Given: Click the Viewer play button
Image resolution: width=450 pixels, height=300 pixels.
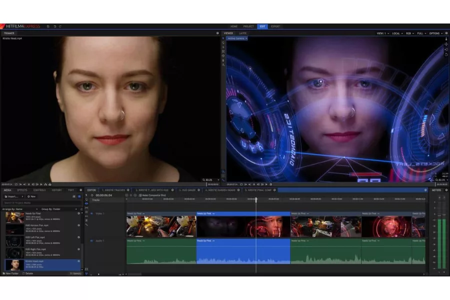Looking at the screenshot, I should pyautogui.click(x=266, y=184).
